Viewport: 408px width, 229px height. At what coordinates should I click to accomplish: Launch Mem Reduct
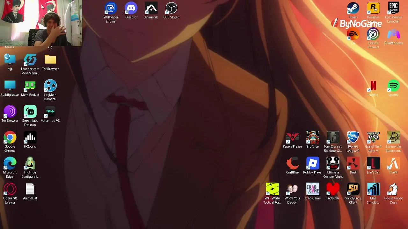(x=30, y=86)
